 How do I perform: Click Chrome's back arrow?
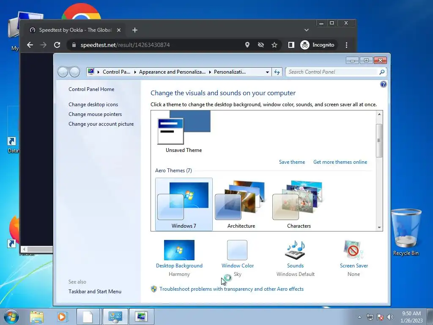pos(30,45)
